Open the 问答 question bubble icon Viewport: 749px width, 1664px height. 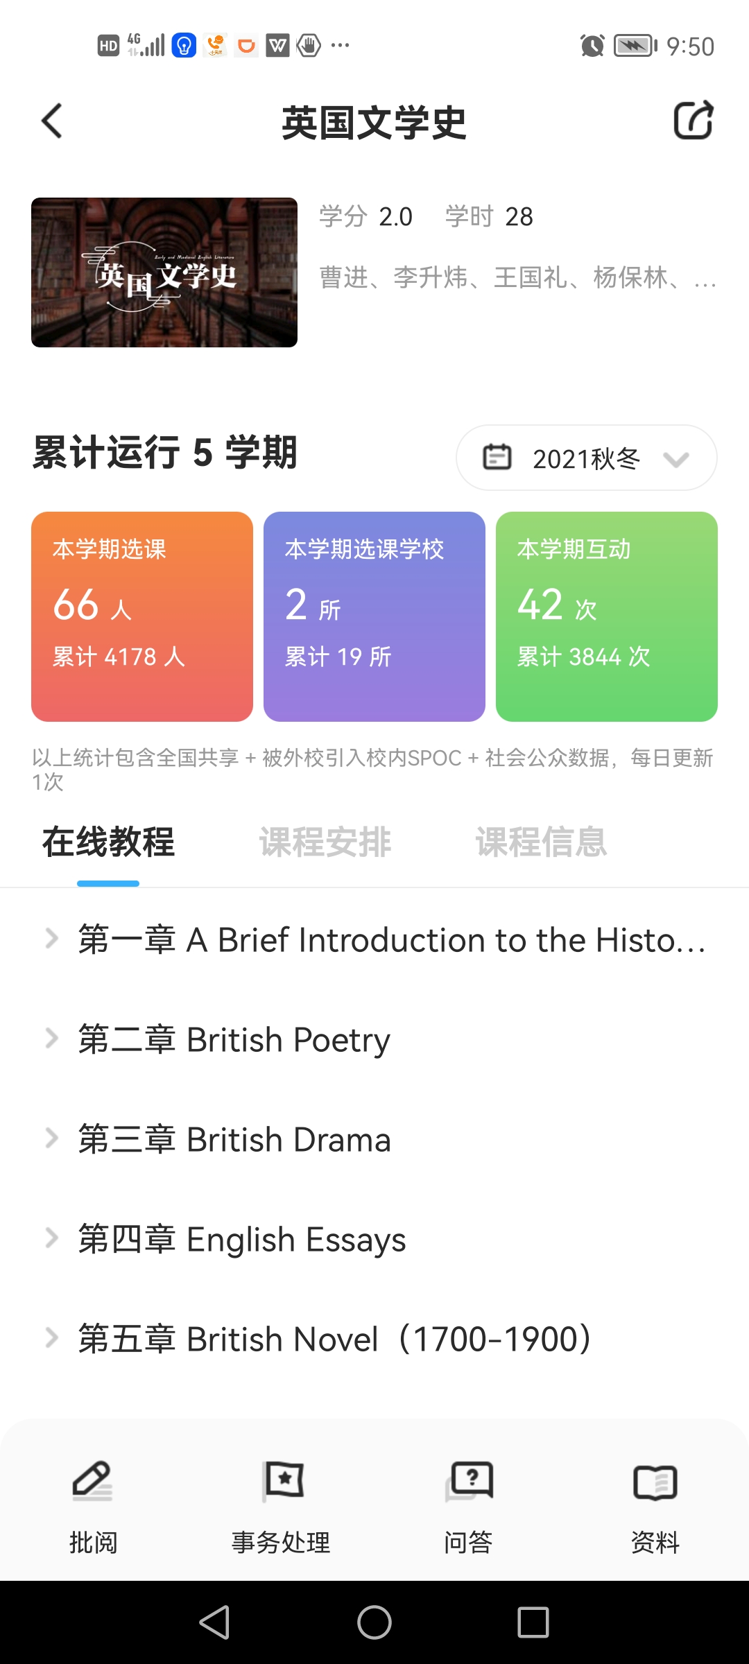(x=469, y=1481)
